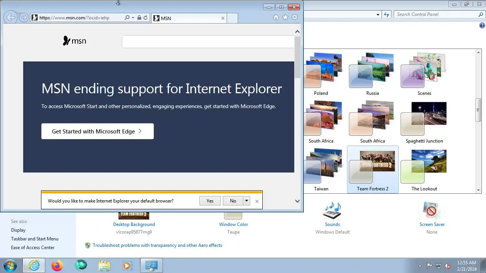
Task: Click the theme list scrollbar thumb
Action: (x=478, y=110)
